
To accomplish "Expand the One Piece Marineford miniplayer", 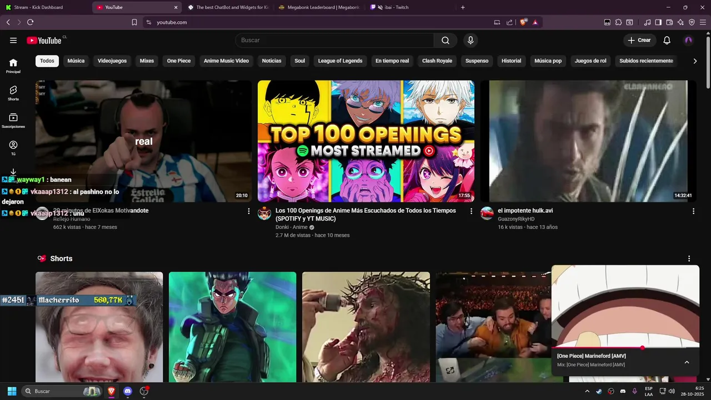I will click(x=687, y=362).
